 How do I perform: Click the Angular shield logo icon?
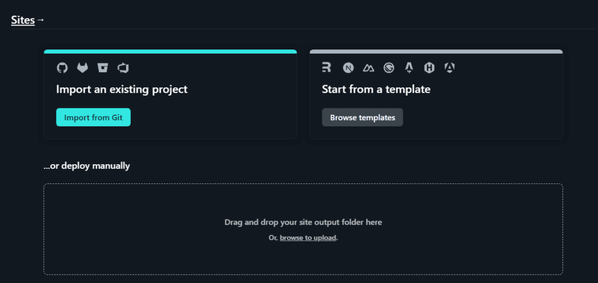(x=450, y=68)
